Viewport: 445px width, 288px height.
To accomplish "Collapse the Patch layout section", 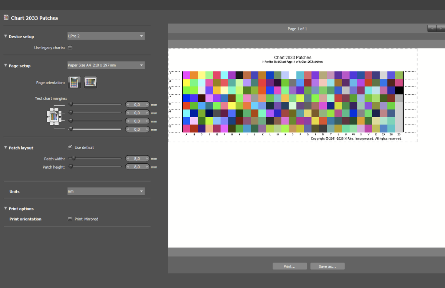I will (x=6, y=148).
